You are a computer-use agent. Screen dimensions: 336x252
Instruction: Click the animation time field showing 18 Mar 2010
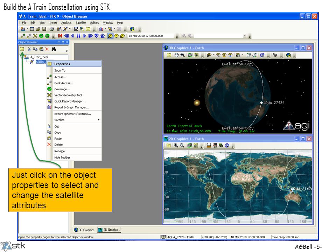(151, 36)
